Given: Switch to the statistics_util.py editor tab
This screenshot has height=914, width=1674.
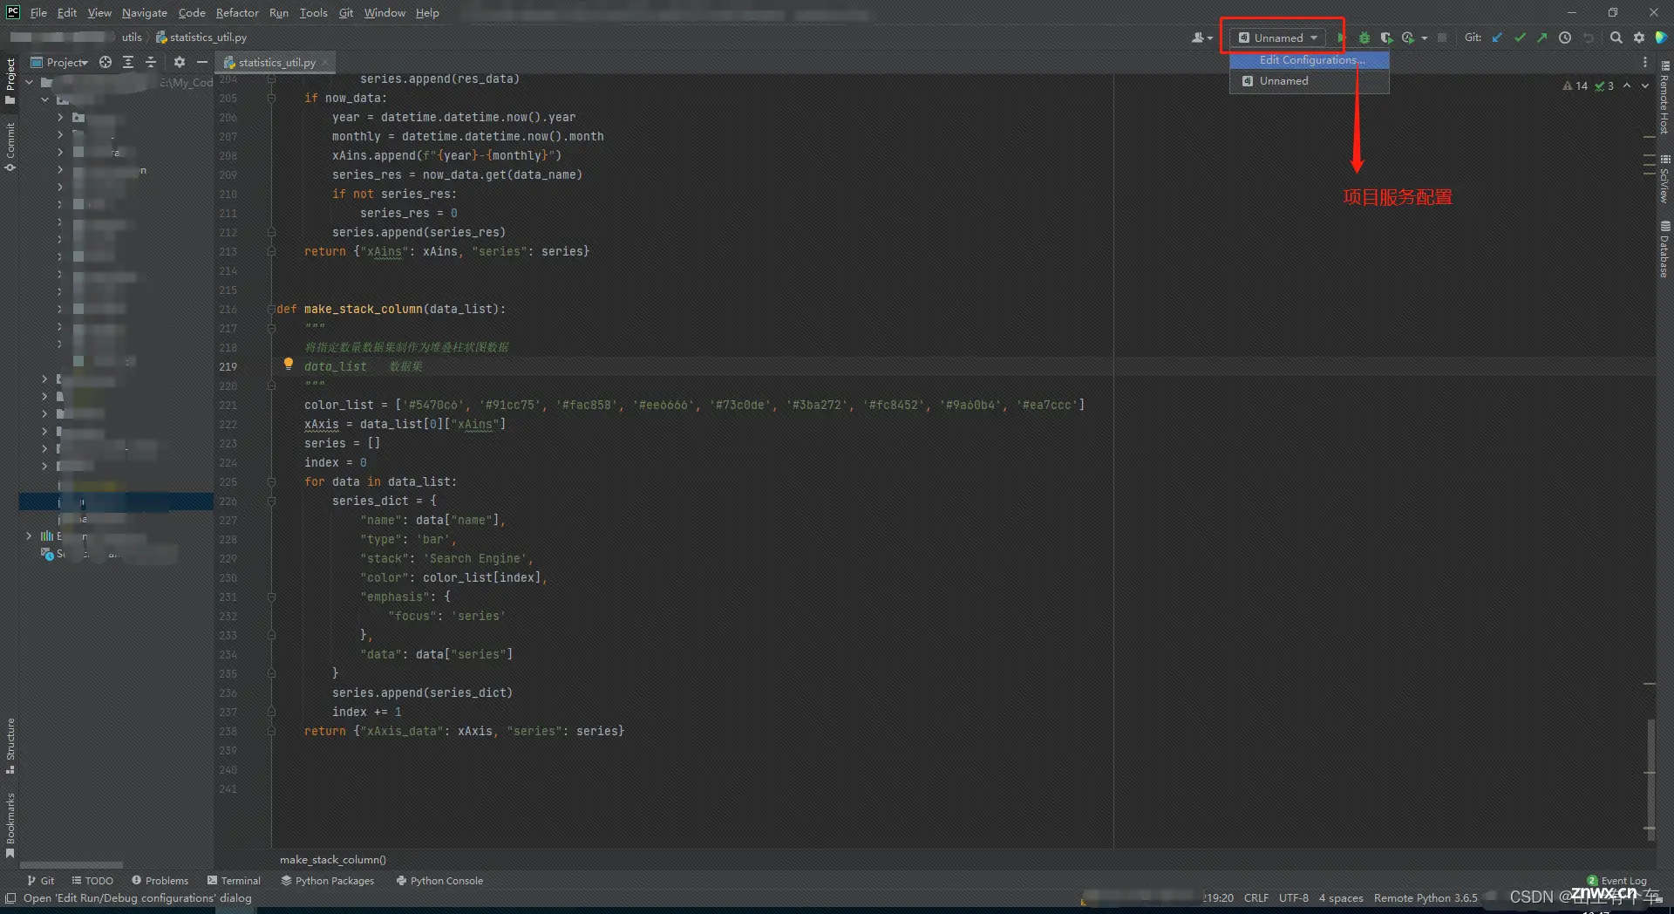Looking at the screenshot, I should click(x=276, y=62).
